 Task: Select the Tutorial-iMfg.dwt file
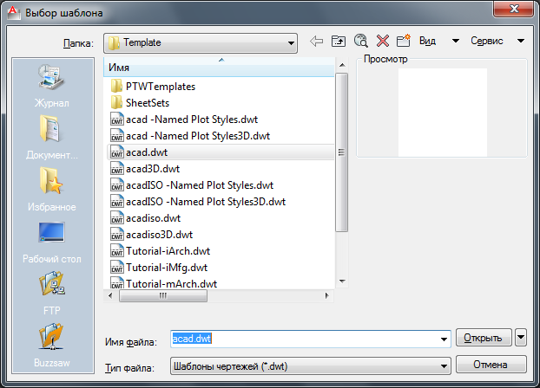click(159, 268)
